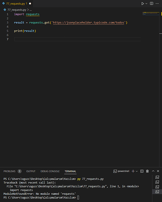This screenshot has width=162, height=202.
Task: Switch to the DEBUG CONSOLE tab
Action: [x=50, y=171]
